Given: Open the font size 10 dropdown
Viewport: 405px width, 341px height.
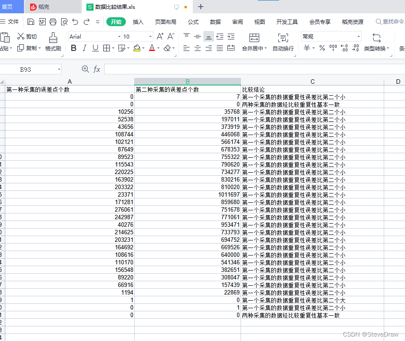Looking at the screenshot, I should 150,37.
